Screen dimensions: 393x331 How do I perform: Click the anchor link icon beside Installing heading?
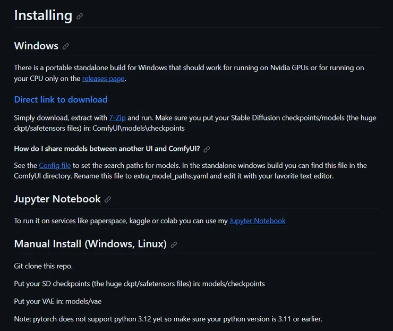click(x=80, y=16)
